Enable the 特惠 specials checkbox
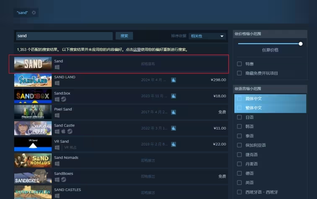The image size is (317, 199). tap(239, 64)
